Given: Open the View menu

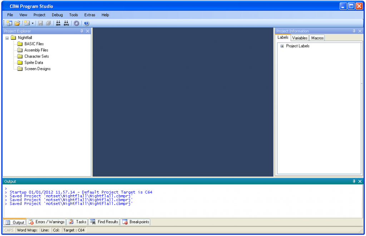Looking at the screenshot, I should coord(23,15).
